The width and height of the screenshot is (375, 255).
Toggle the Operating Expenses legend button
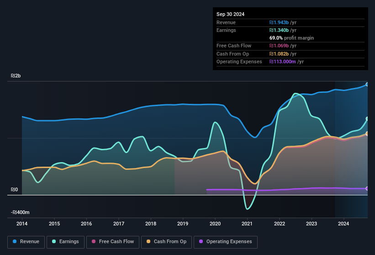click(x=225, y=242)
